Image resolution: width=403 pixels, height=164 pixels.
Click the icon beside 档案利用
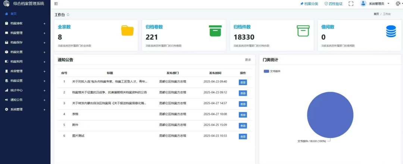7,62
